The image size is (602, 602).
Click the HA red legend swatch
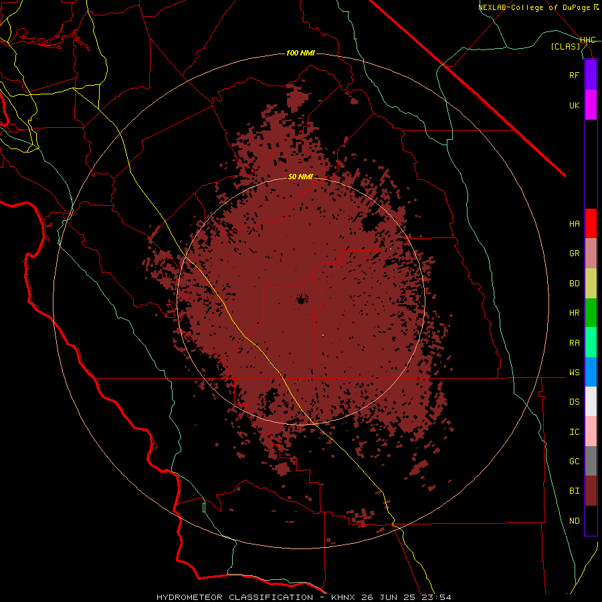coord(591,223)
